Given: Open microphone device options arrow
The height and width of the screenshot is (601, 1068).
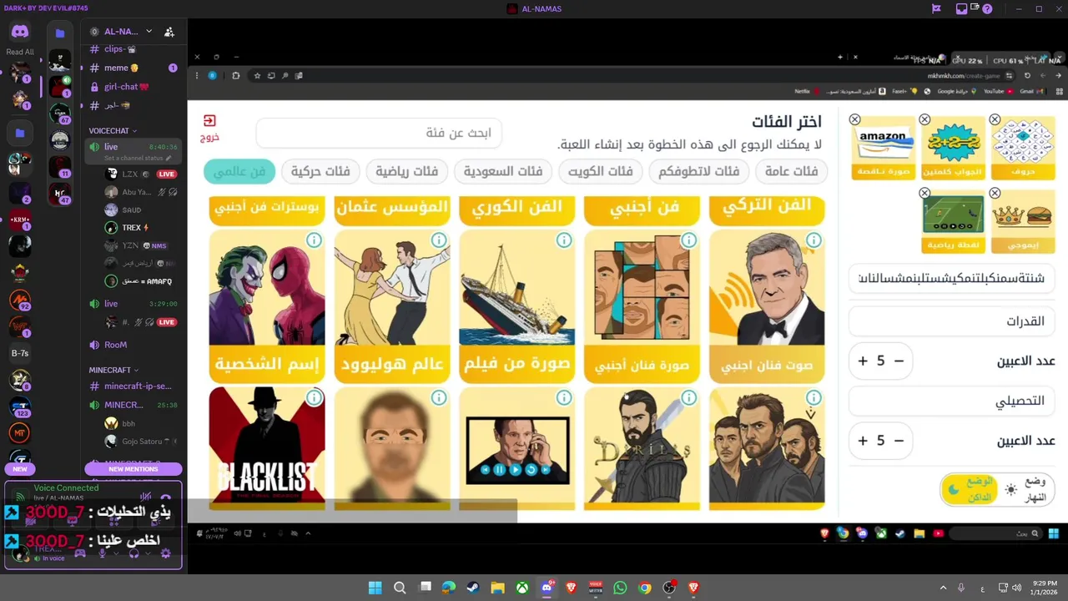Looking at the screenshot, I should click(x=115, y=553).
